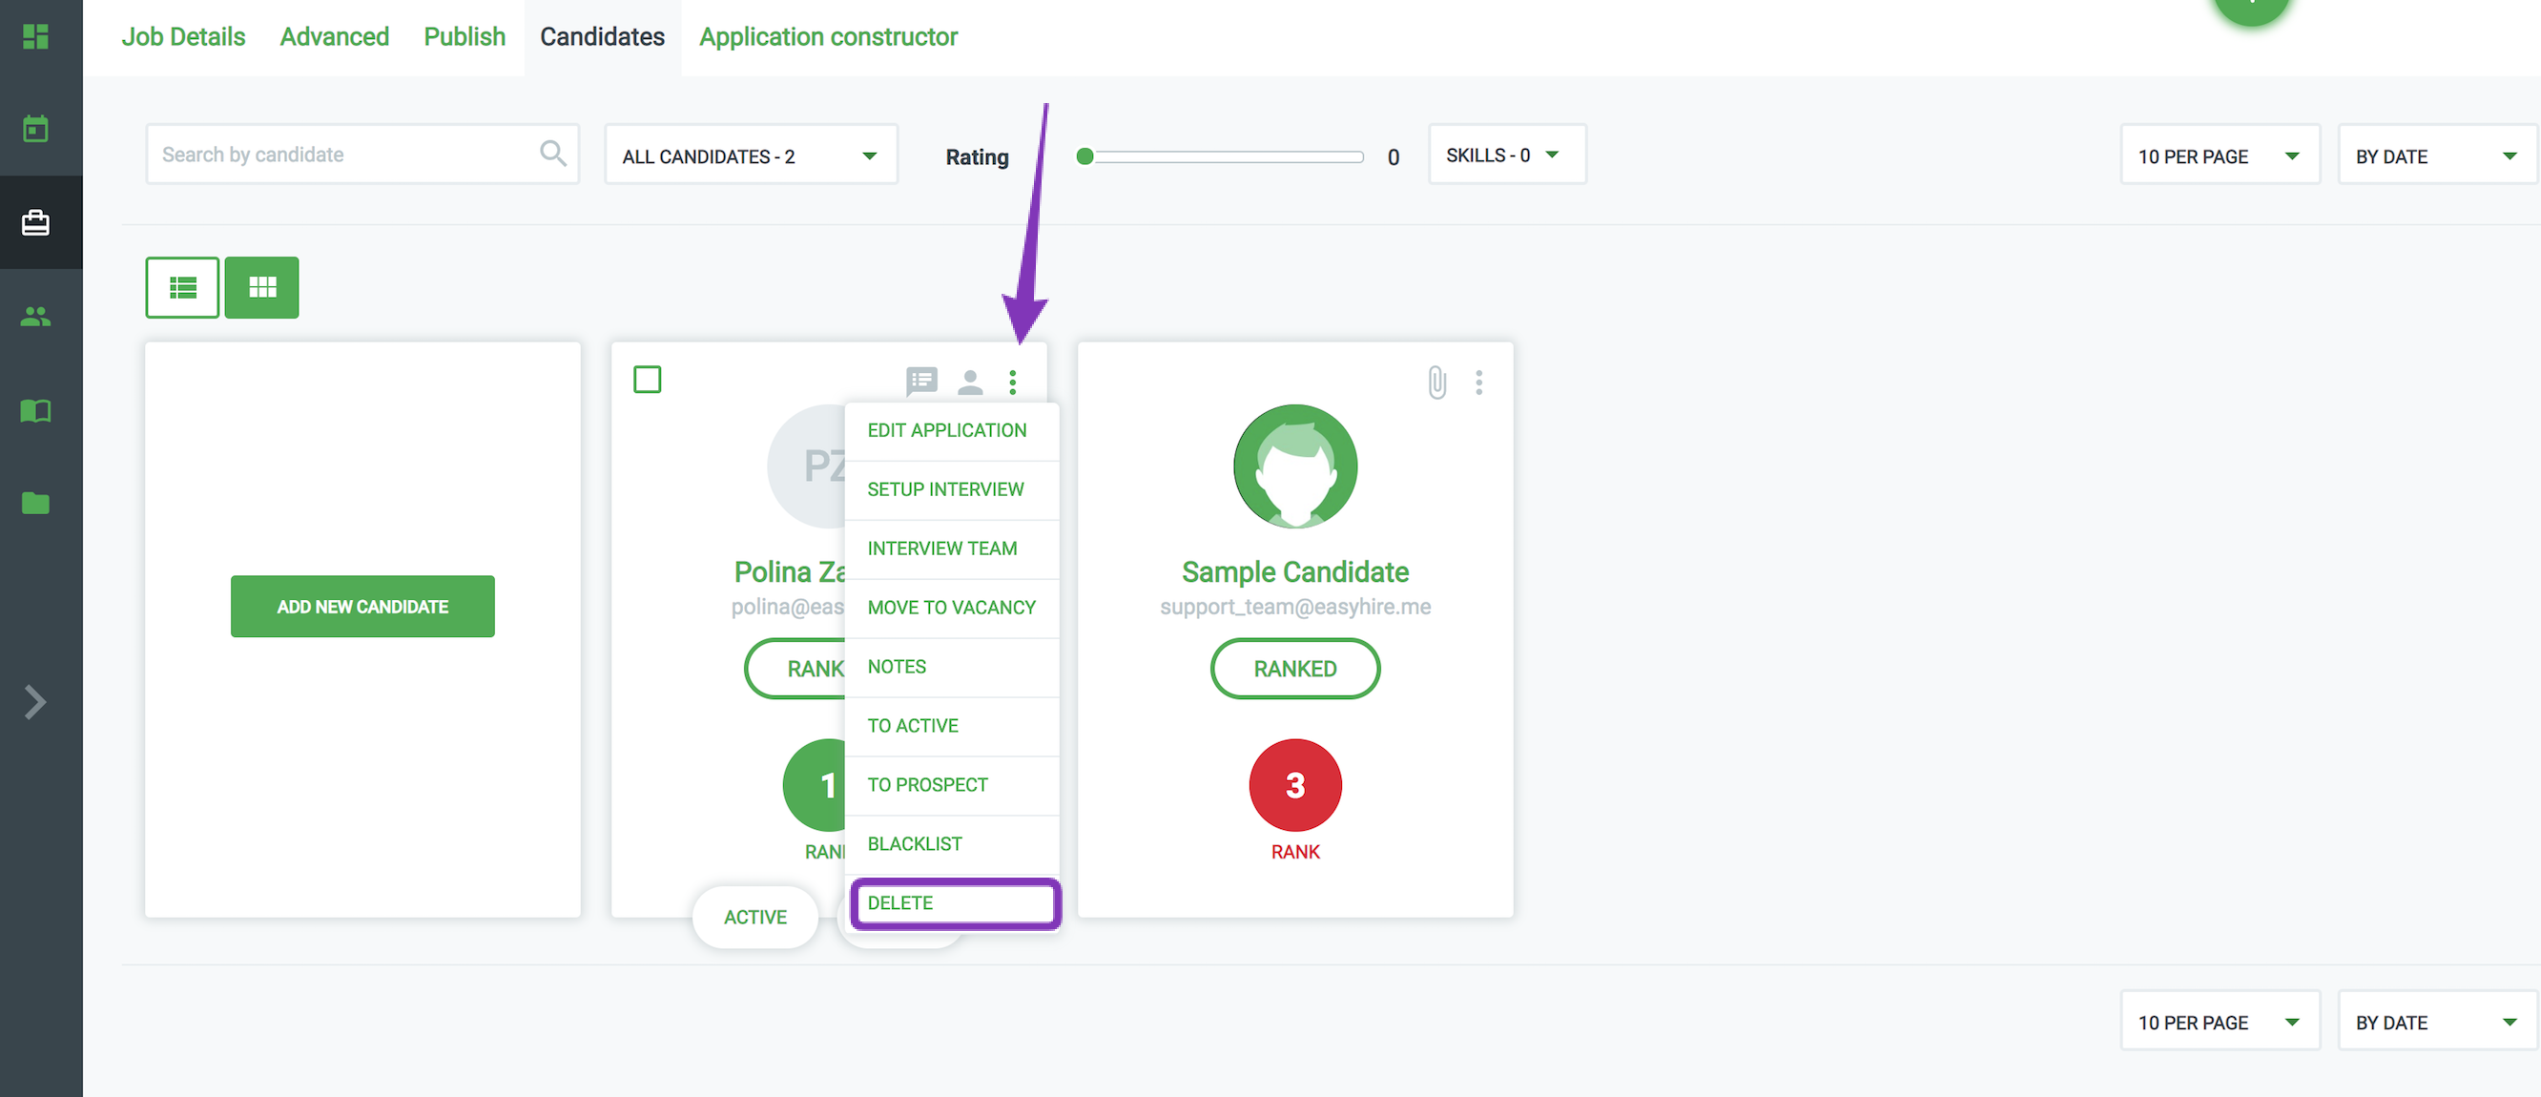Switch to list view layout
This screenshot has height=1097, width=2541.
point(182,287)
